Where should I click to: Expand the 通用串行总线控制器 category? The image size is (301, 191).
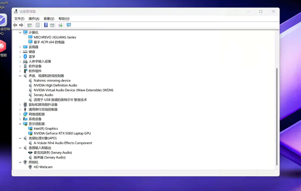[20, 109]
